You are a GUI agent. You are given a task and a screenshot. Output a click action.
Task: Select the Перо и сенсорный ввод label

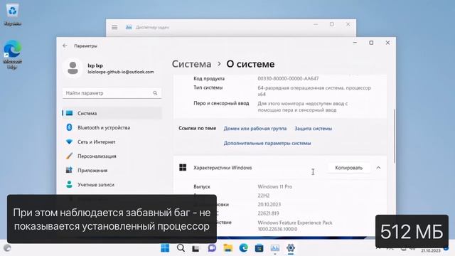pos(221,103)
